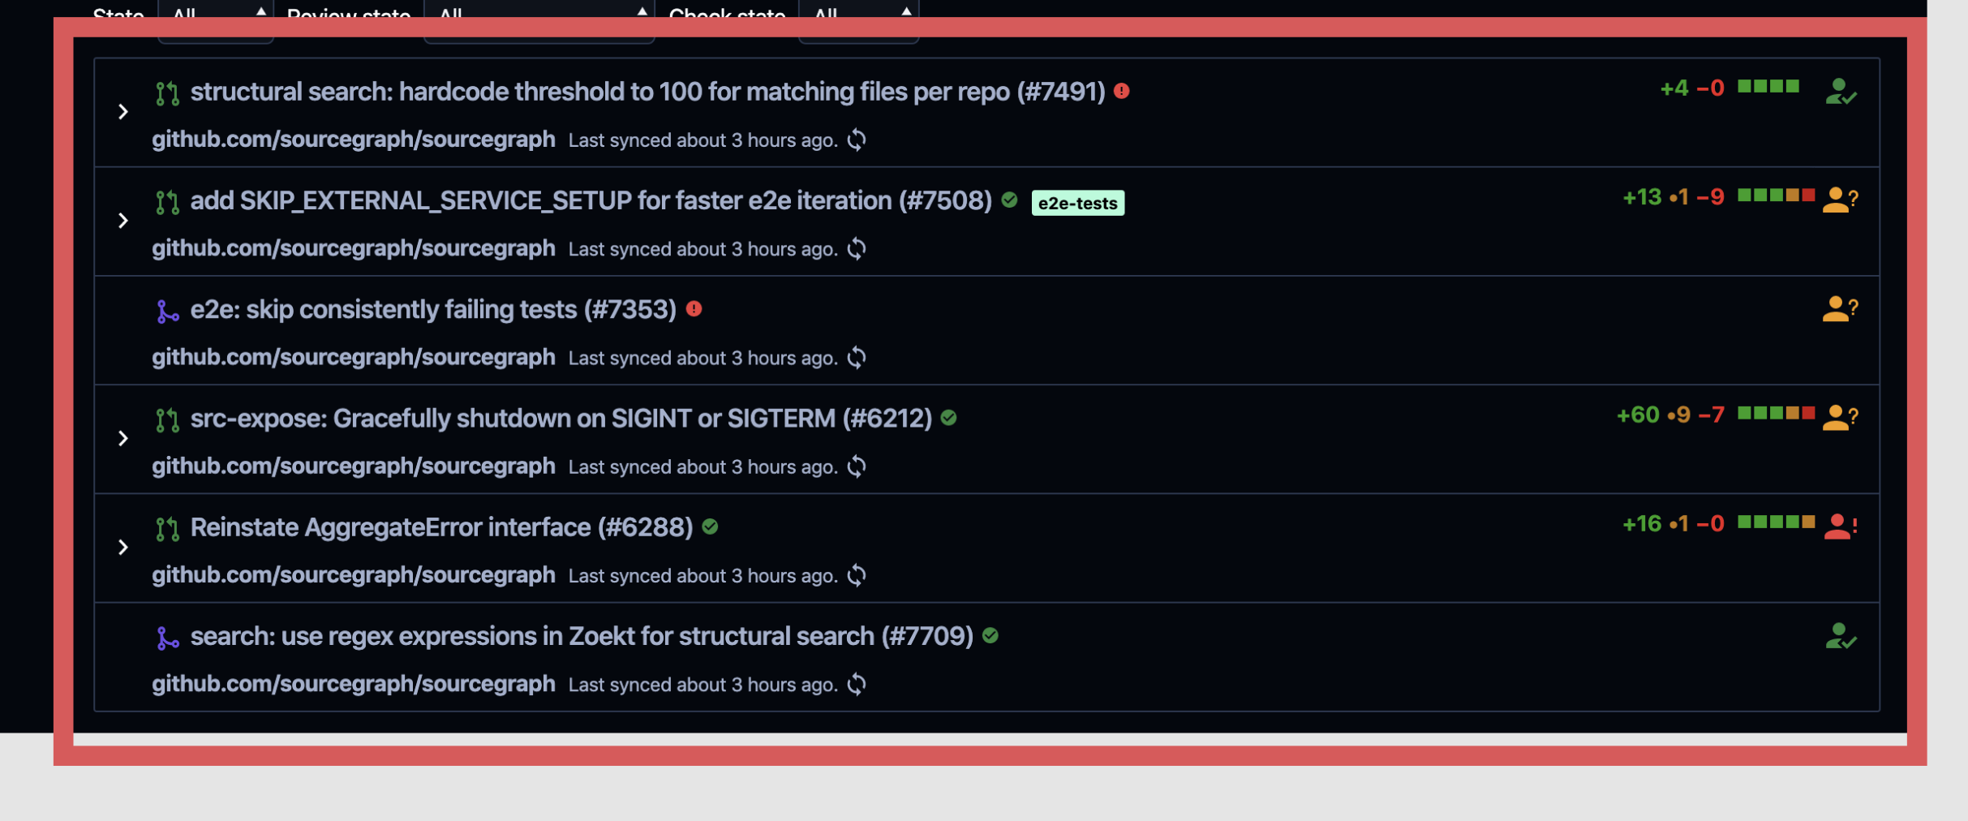Click the sync refresh icon in the #7508 row
The height and width of the screenshot is (821, 1968).
point(857,249)
